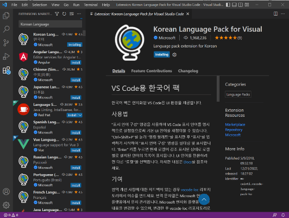289x218 pixels.
Task: Open the Edit menu
Action: (x=25, y=5)
